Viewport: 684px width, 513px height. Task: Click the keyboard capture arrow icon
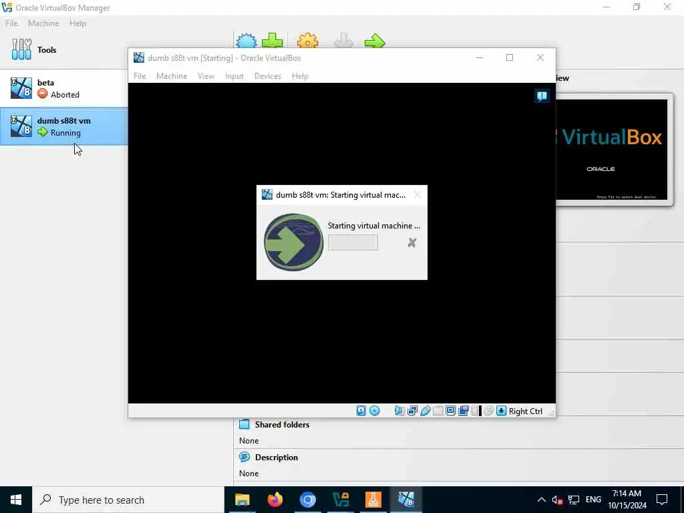point(501,411)
